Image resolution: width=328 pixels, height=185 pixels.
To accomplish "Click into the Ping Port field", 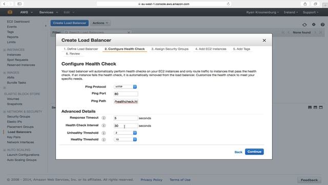I will click(126, 94).
